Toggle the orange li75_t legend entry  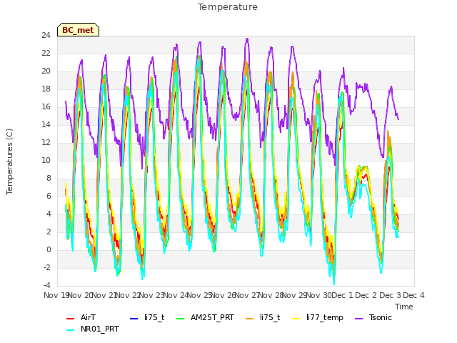[x=263, y=317]
